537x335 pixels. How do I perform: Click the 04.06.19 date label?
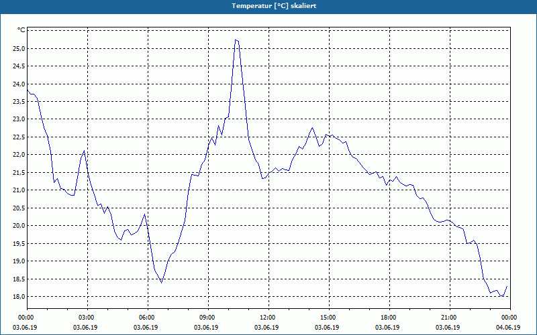click(x=508, y=328)
